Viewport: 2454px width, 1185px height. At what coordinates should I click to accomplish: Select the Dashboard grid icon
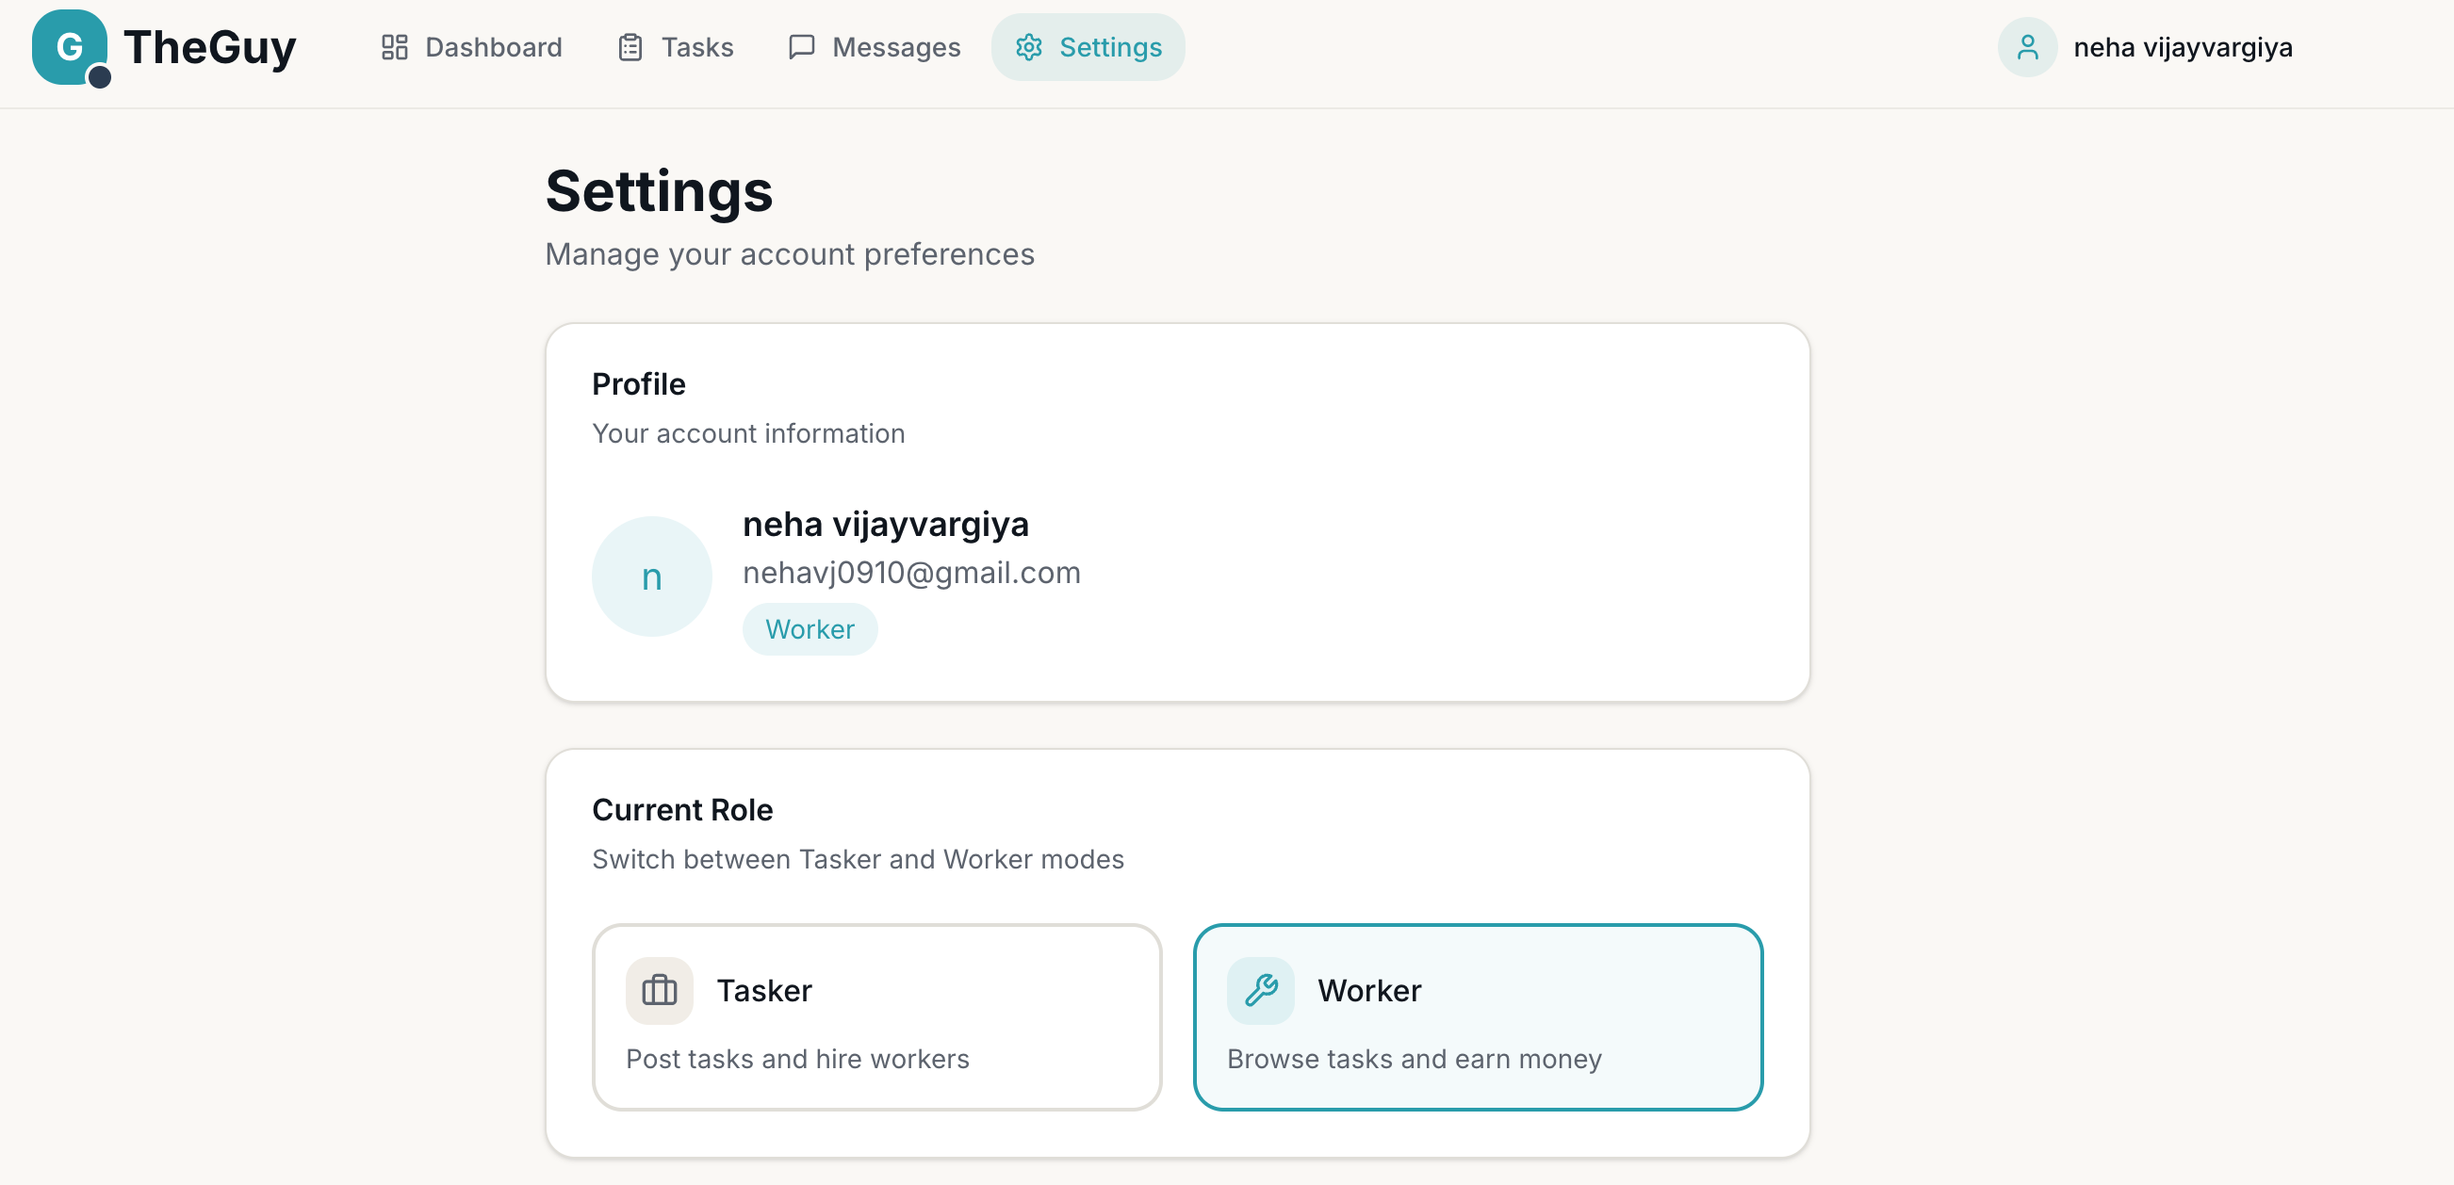pyautogui.click(x=394, y=46)
